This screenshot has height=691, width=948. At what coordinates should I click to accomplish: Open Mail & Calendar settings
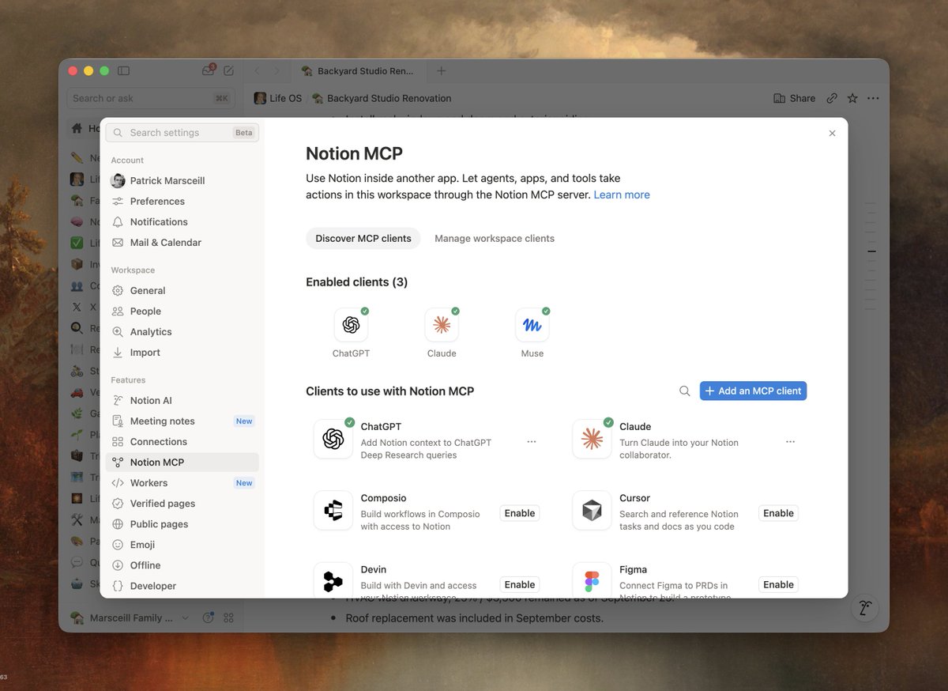coord(182,242)
